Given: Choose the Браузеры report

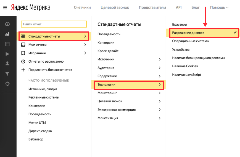Looking at the screenshot, I should [x=180, y=25].
